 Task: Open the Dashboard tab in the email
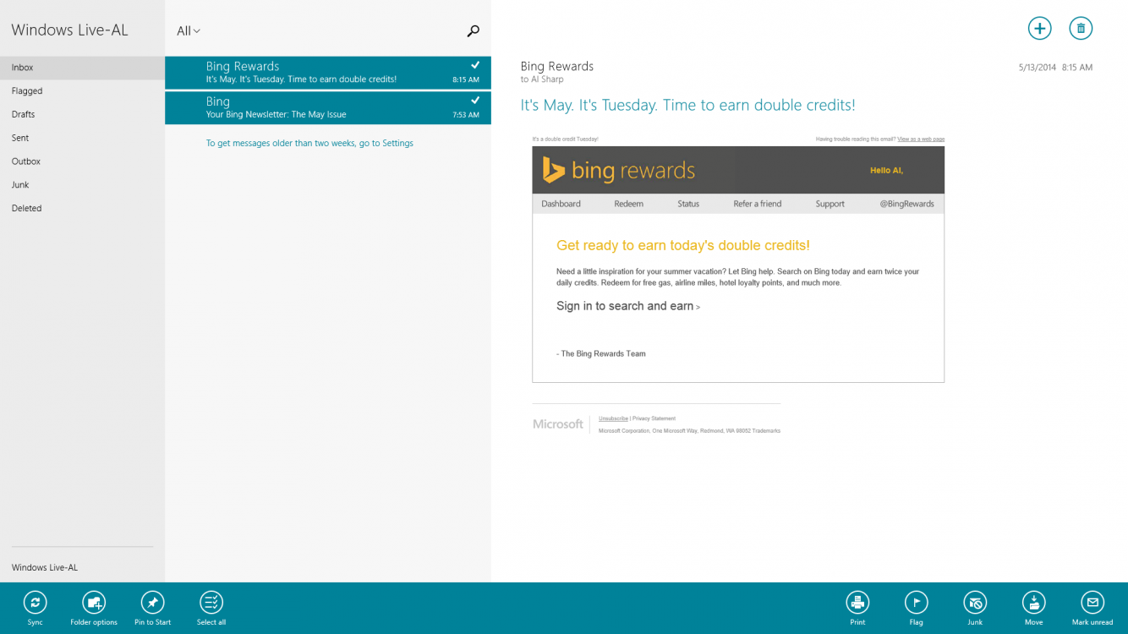(561, 204)
